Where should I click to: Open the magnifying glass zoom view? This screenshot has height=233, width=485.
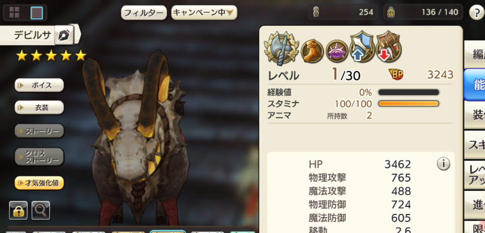coord(41,210)
